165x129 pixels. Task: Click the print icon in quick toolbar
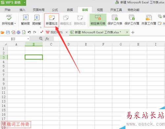click(x=18, y=32)
